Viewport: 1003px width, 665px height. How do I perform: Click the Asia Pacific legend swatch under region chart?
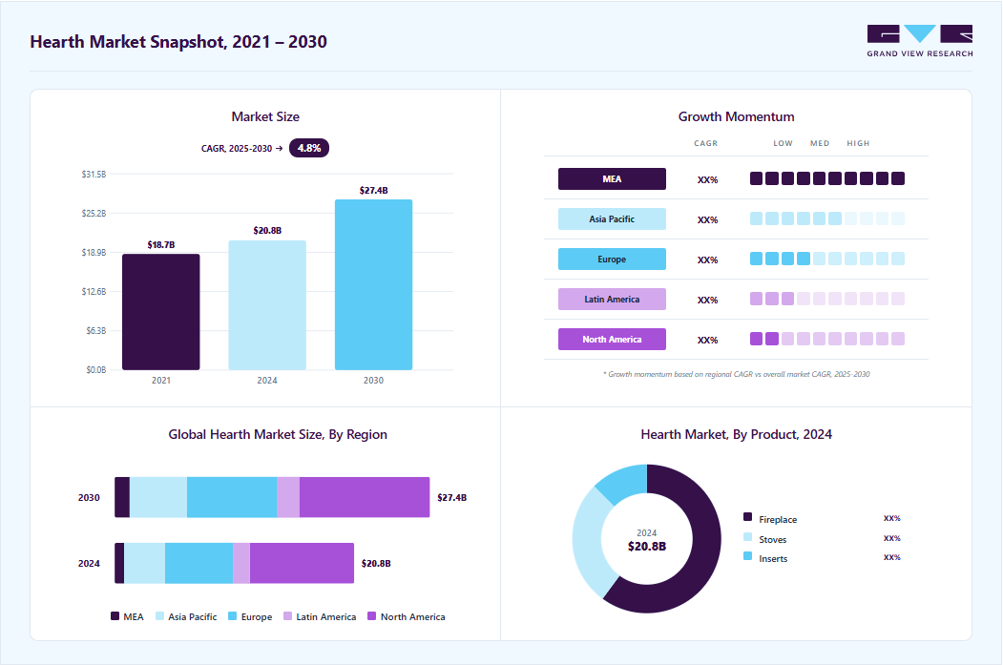pos(160,616)
